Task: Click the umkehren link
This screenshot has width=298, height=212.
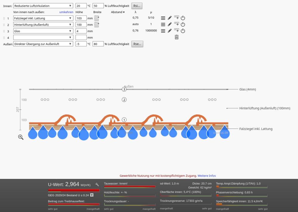Action: click(66, 12)
